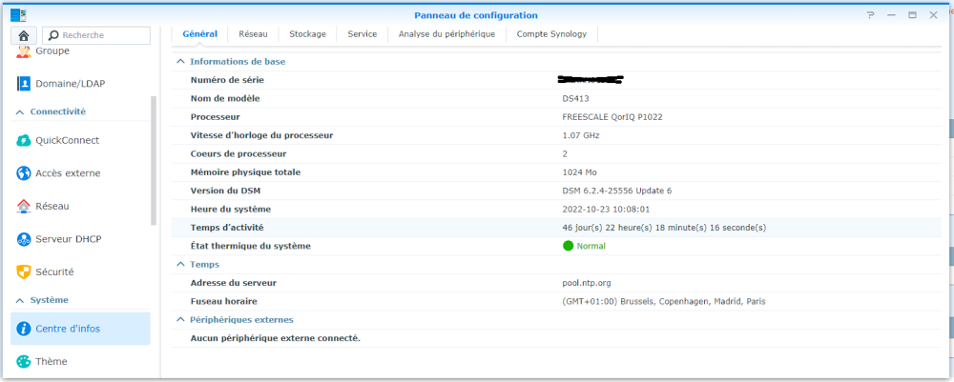Click the redacted serial number value
This screenshot has width=954, height=382.
[591, 80]
